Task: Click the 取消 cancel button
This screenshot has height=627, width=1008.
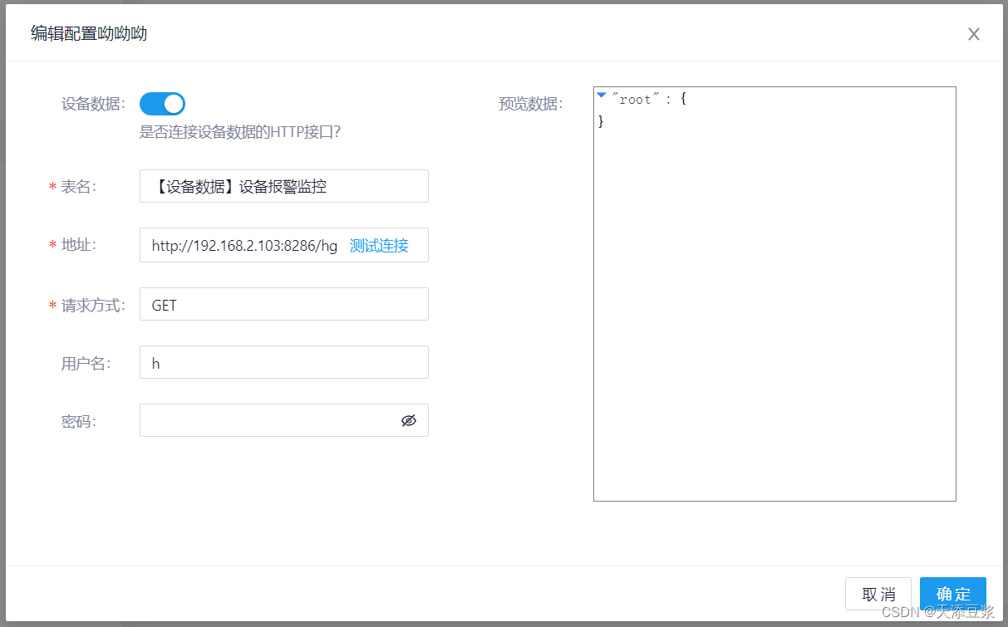Action: pos(878,594)
